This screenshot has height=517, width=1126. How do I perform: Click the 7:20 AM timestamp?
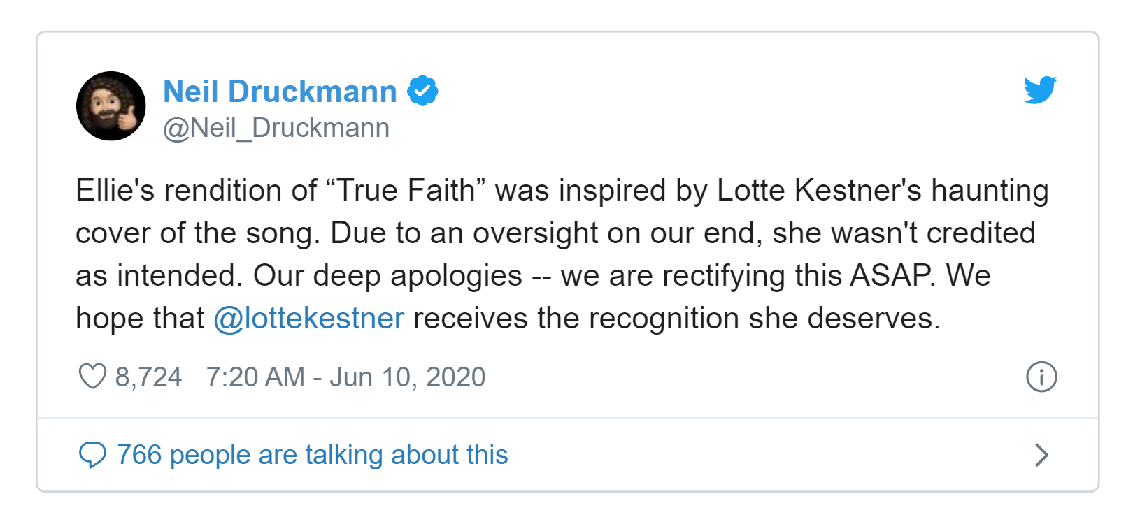pyautogui.click(x=255, y=377)
